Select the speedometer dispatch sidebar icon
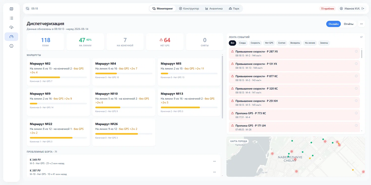Image resolution: width=371 pixels, height=185 pixels. point(11,37)
